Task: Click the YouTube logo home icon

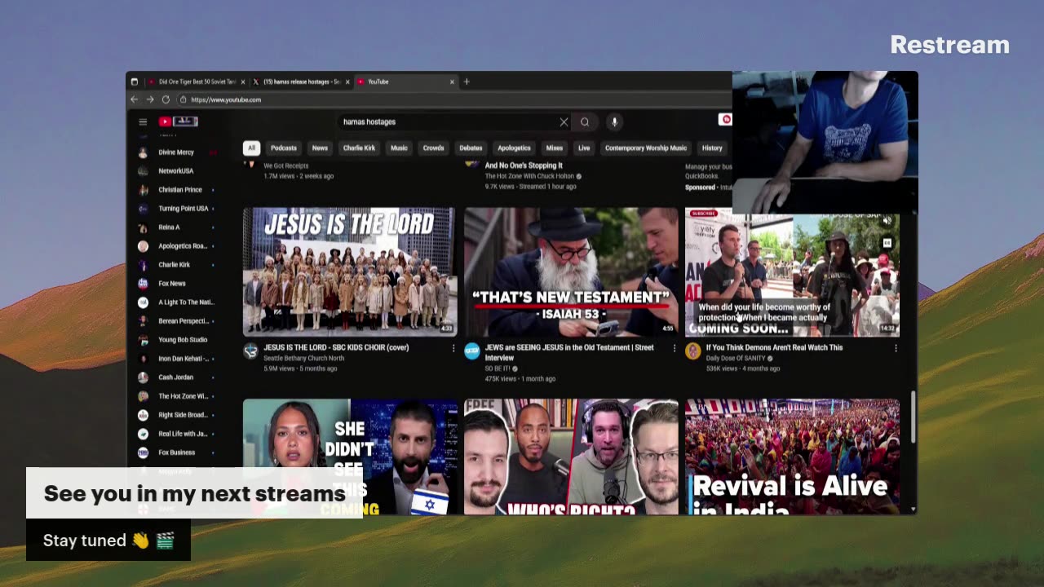Action: [165, 121]
